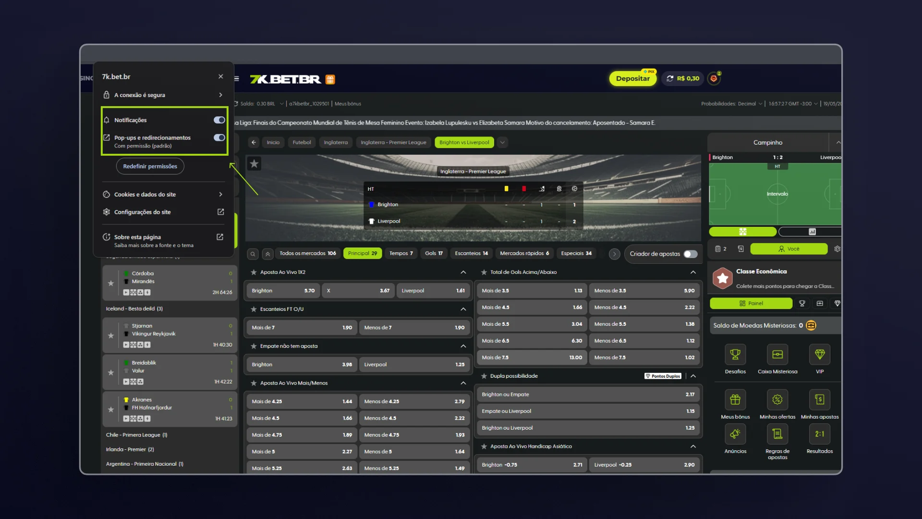The width and height of the screenshot is (922, 519).
Task: Click the back arrow in breadcrumb navigation
Action: 254,142
